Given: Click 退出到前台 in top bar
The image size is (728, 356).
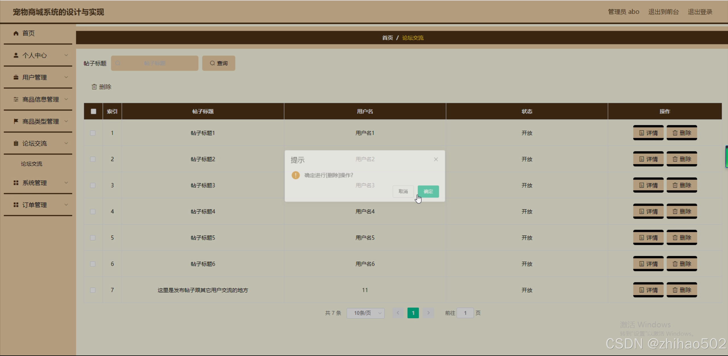Looking at the screenshot, I should pos(663,12).
